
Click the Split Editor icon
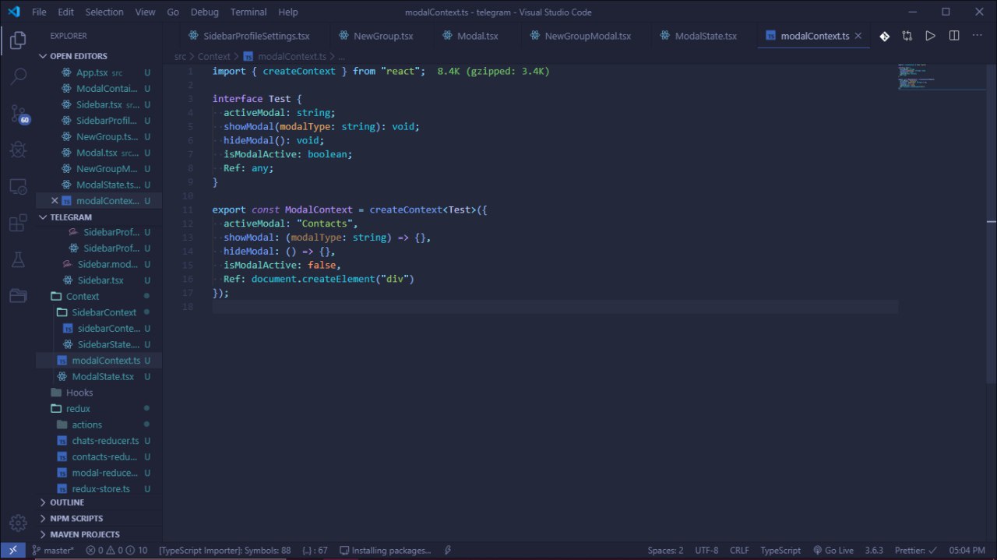tap(954, 36)
